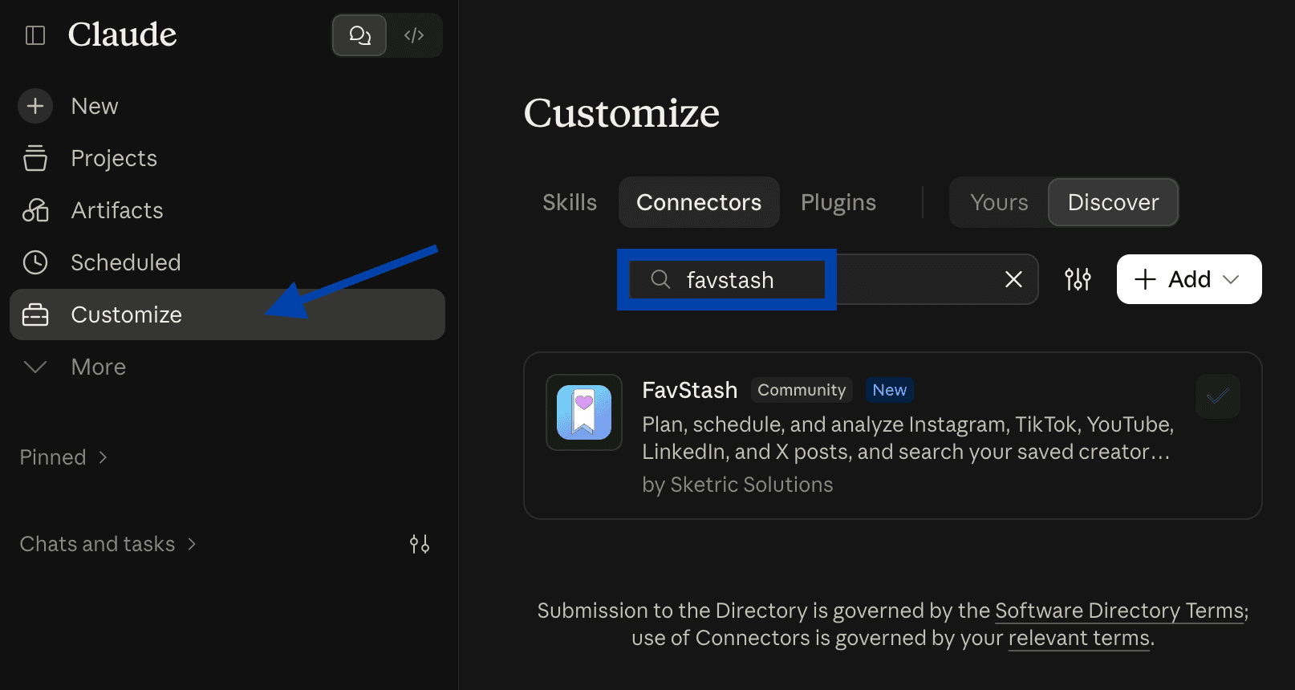Click the Customize briefcase icon

pos(35,315)
